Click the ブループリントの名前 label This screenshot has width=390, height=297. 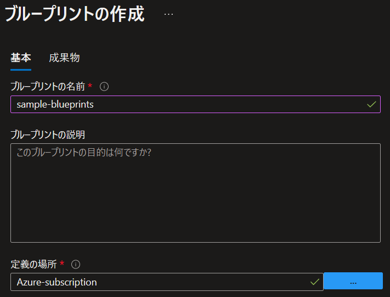pyautogui.click(x=48, y=87)
